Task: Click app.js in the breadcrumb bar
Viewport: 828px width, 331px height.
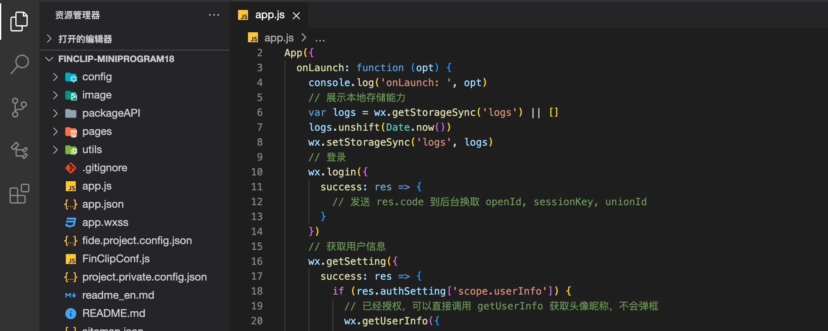Action: (x=279, y=38)
